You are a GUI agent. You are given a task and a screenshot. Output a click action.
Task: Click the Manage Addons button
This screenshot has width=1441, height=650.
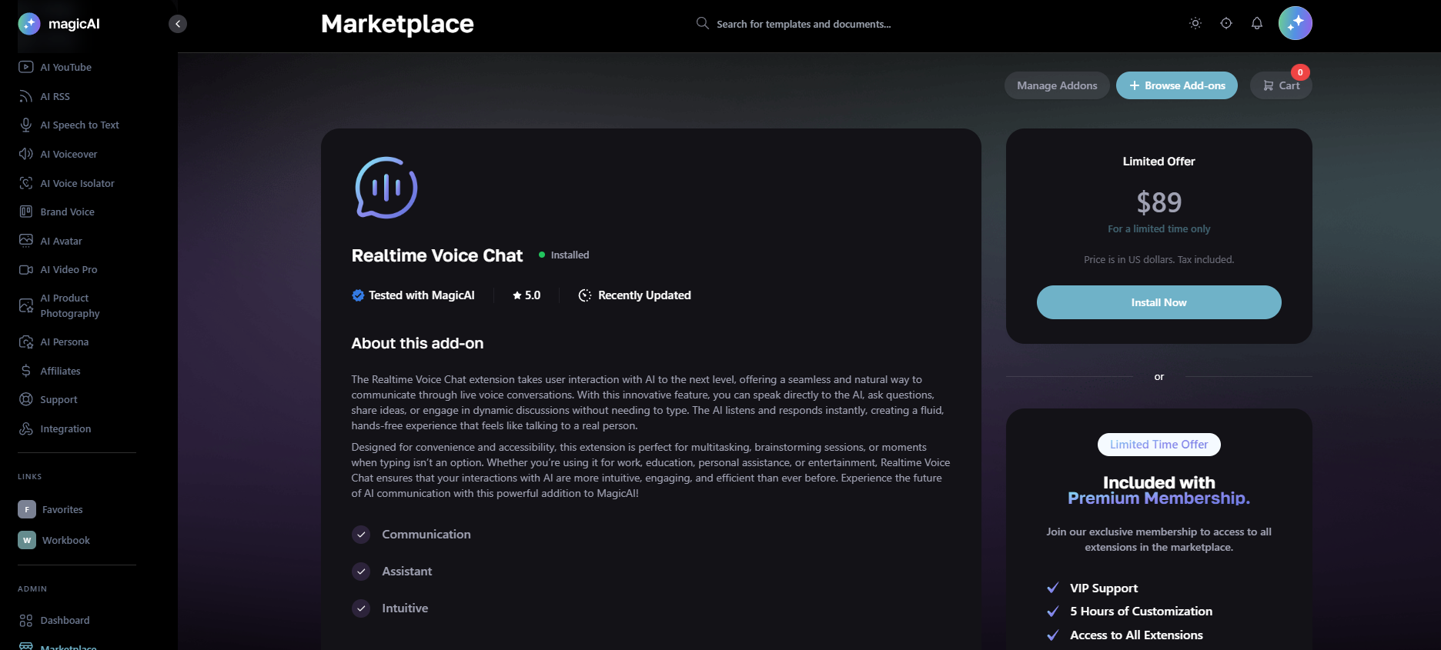click(x=1056, y=85)
